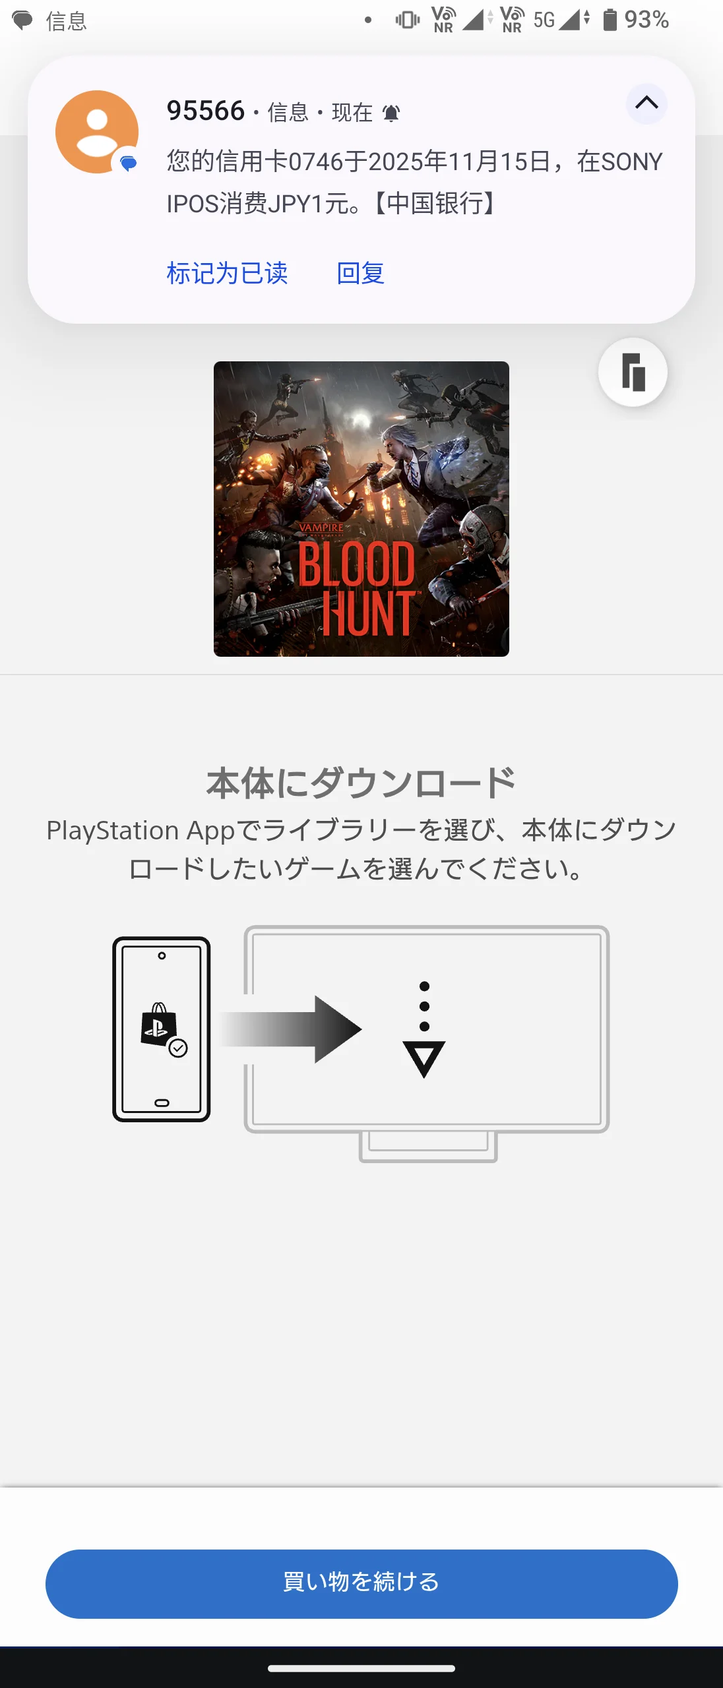Tap the vibrate mode icon in the status bar
Viewport: 723px width, 1688px height.
click(407, 20)
